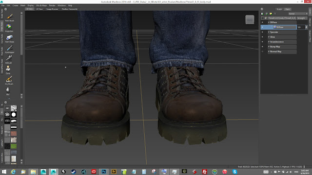The image size is (312, 175).
Task: Open the Windows menu
Action: pos(61,5)
